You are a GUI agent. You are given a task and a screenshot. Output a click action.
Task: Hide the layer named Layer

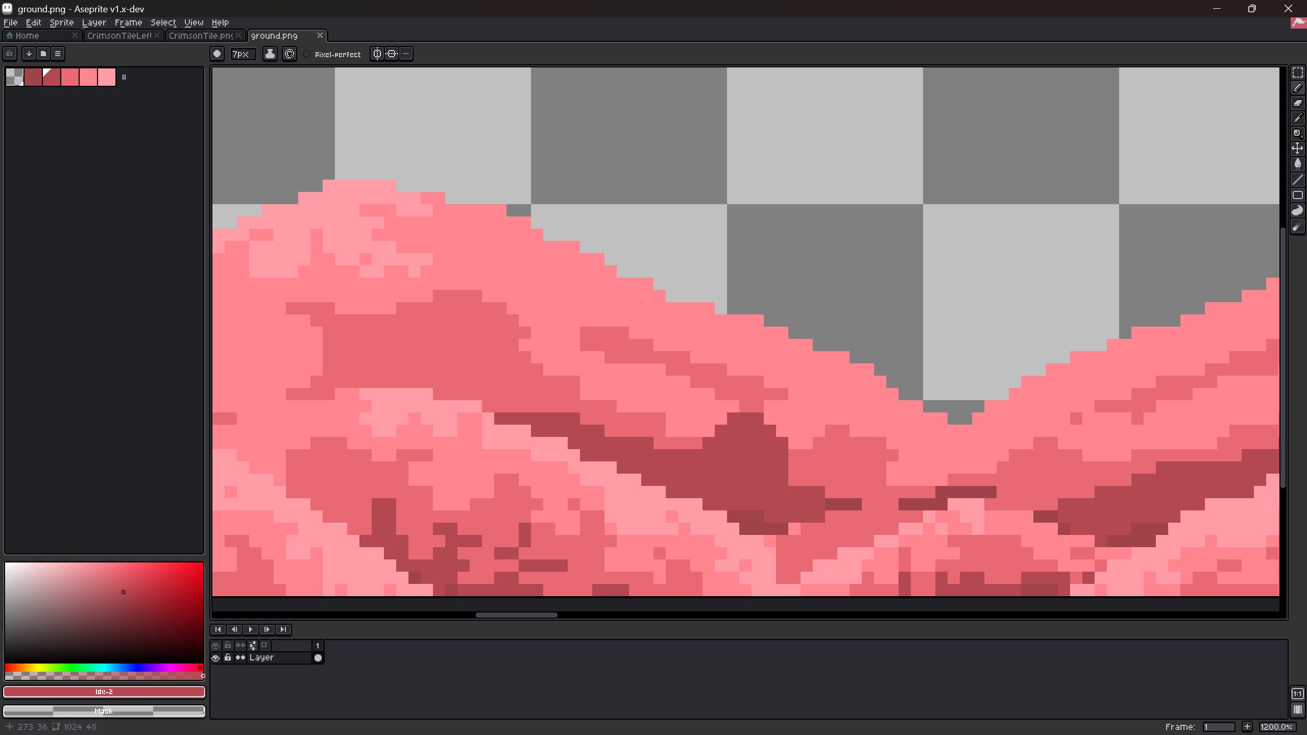(215, 658)
